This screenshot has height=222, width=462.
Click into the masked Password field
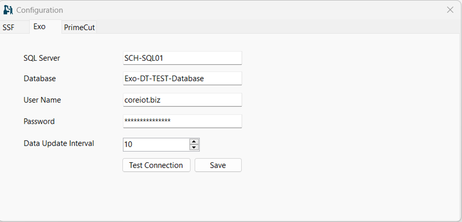pos(182,121)
